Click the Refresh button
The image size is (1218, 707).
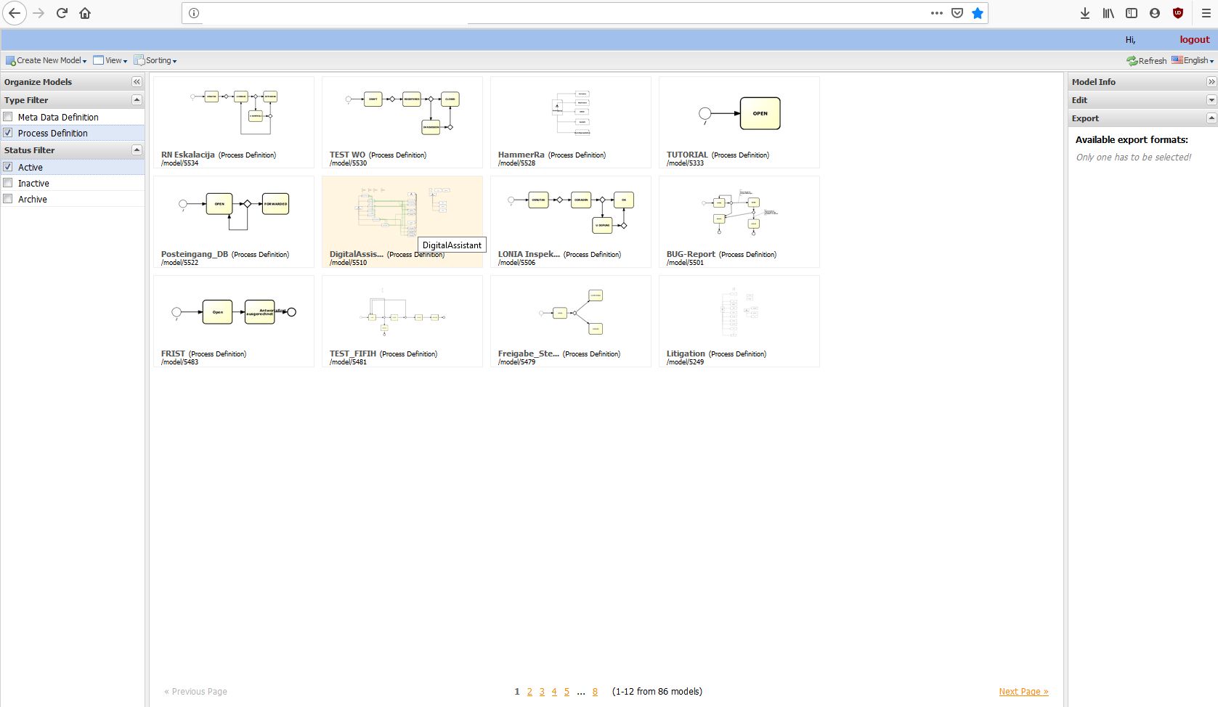tap(1147, 61)
